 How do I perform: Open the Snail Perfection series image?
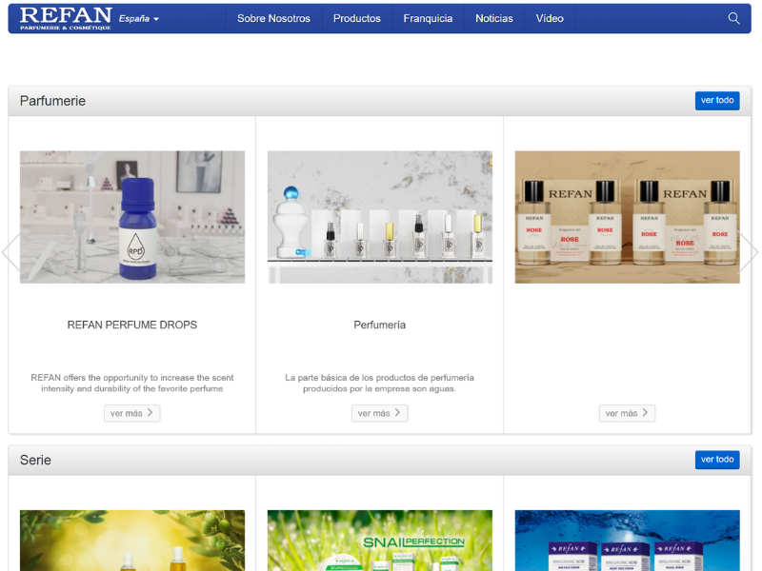(x=379, y=541)
